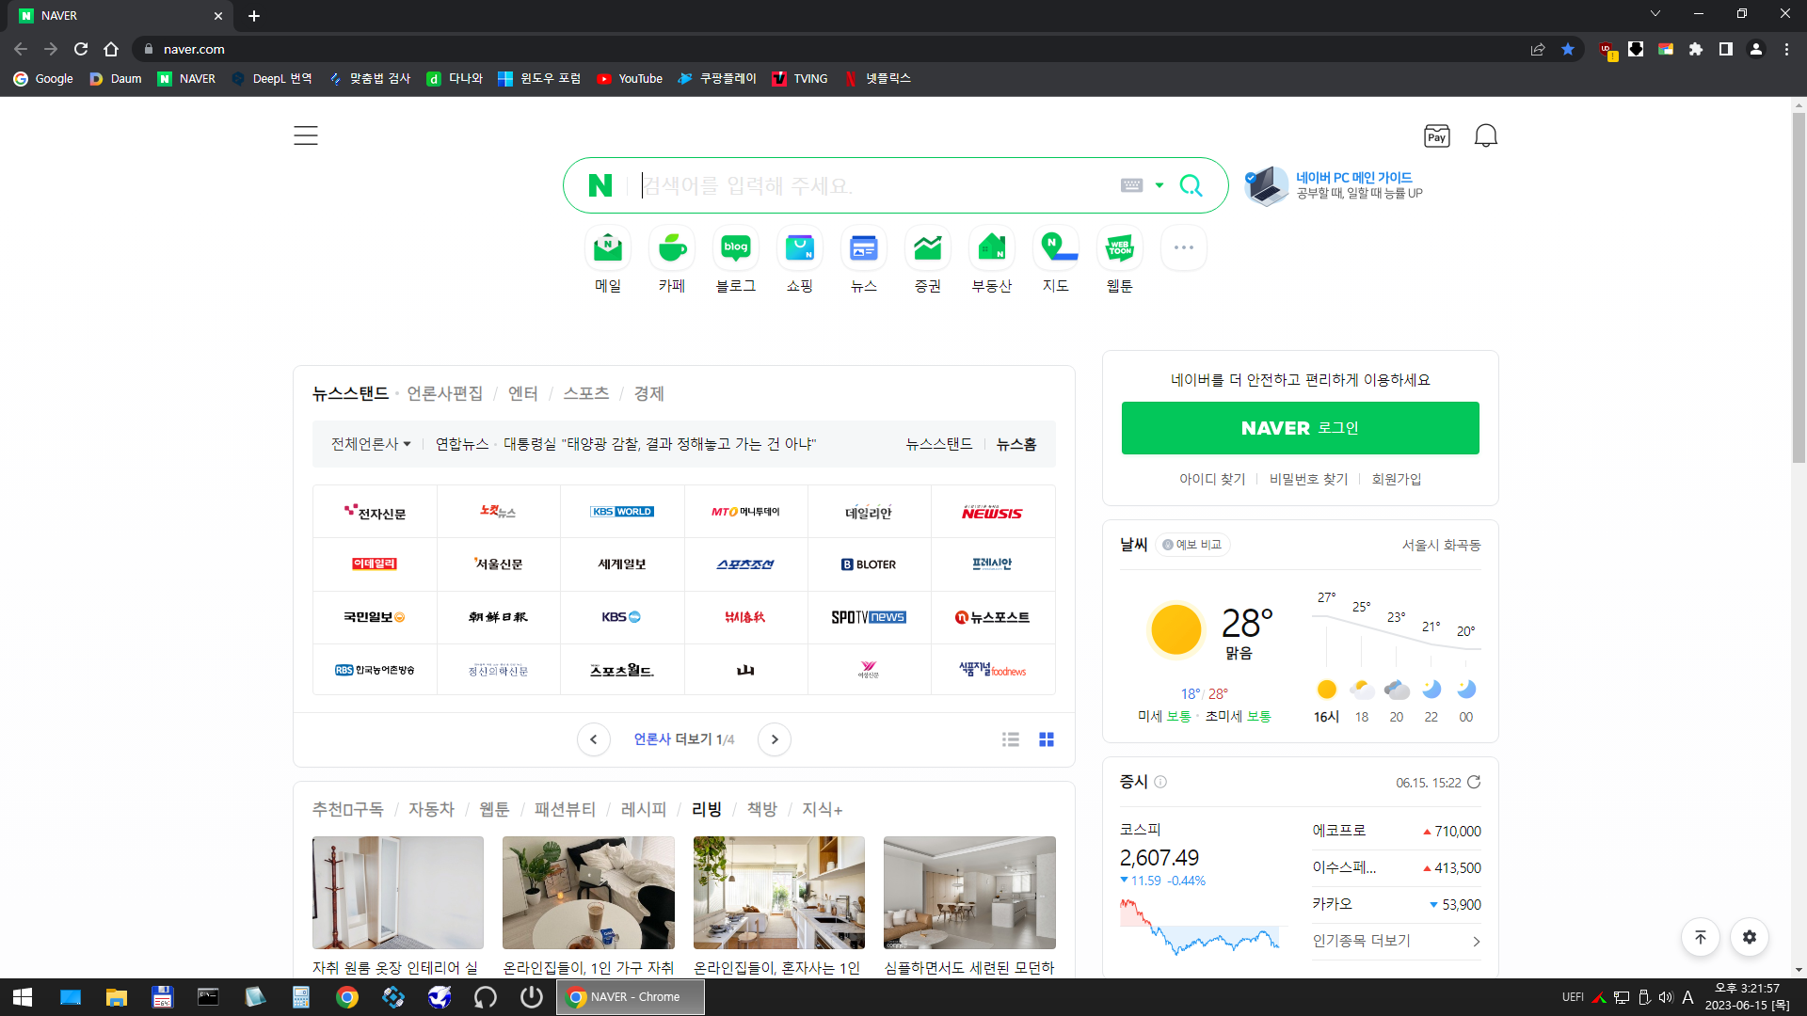Expand the search suggestions dropdown arrow

(x=1159, y=185)
